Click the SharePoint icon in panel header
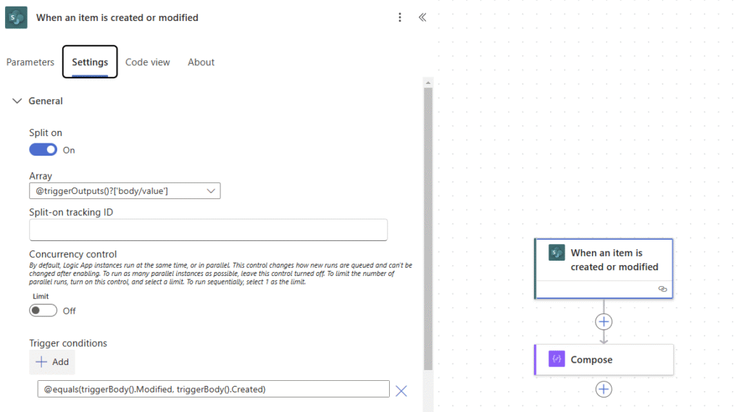The width and height of the screenshot is (742, 412). point(16,17)
